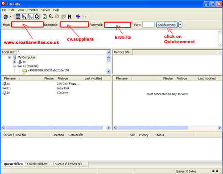Click the Username input field
The image size is (223, 174).
(74, 25)
